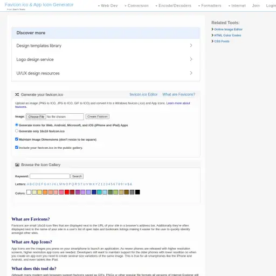Viewport: 276px width, 276px height.
Task: Click the Create Favicon button
Action: [x=98, y=116]
